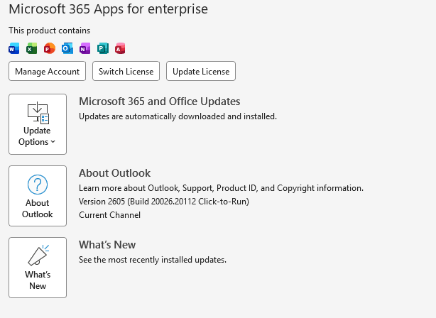
Task: Click the PowerPoint app icon
Action: pos(50,48)
